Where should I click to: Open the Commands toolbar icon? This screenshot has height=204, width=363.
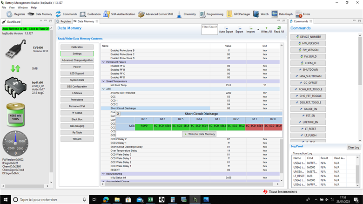click(58, 14)
